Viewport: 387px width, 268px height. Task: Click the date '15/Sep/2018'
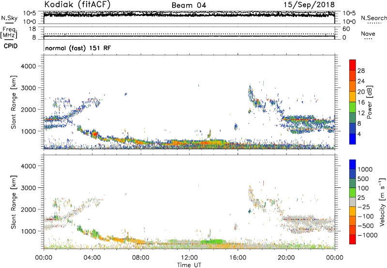(309, 4)
